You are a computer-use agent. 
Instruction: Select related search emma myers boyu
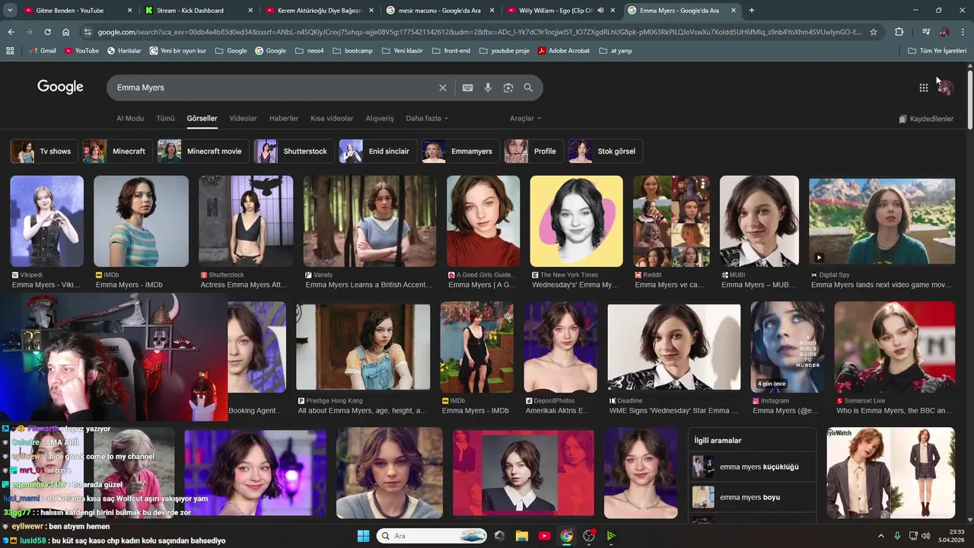753,497
